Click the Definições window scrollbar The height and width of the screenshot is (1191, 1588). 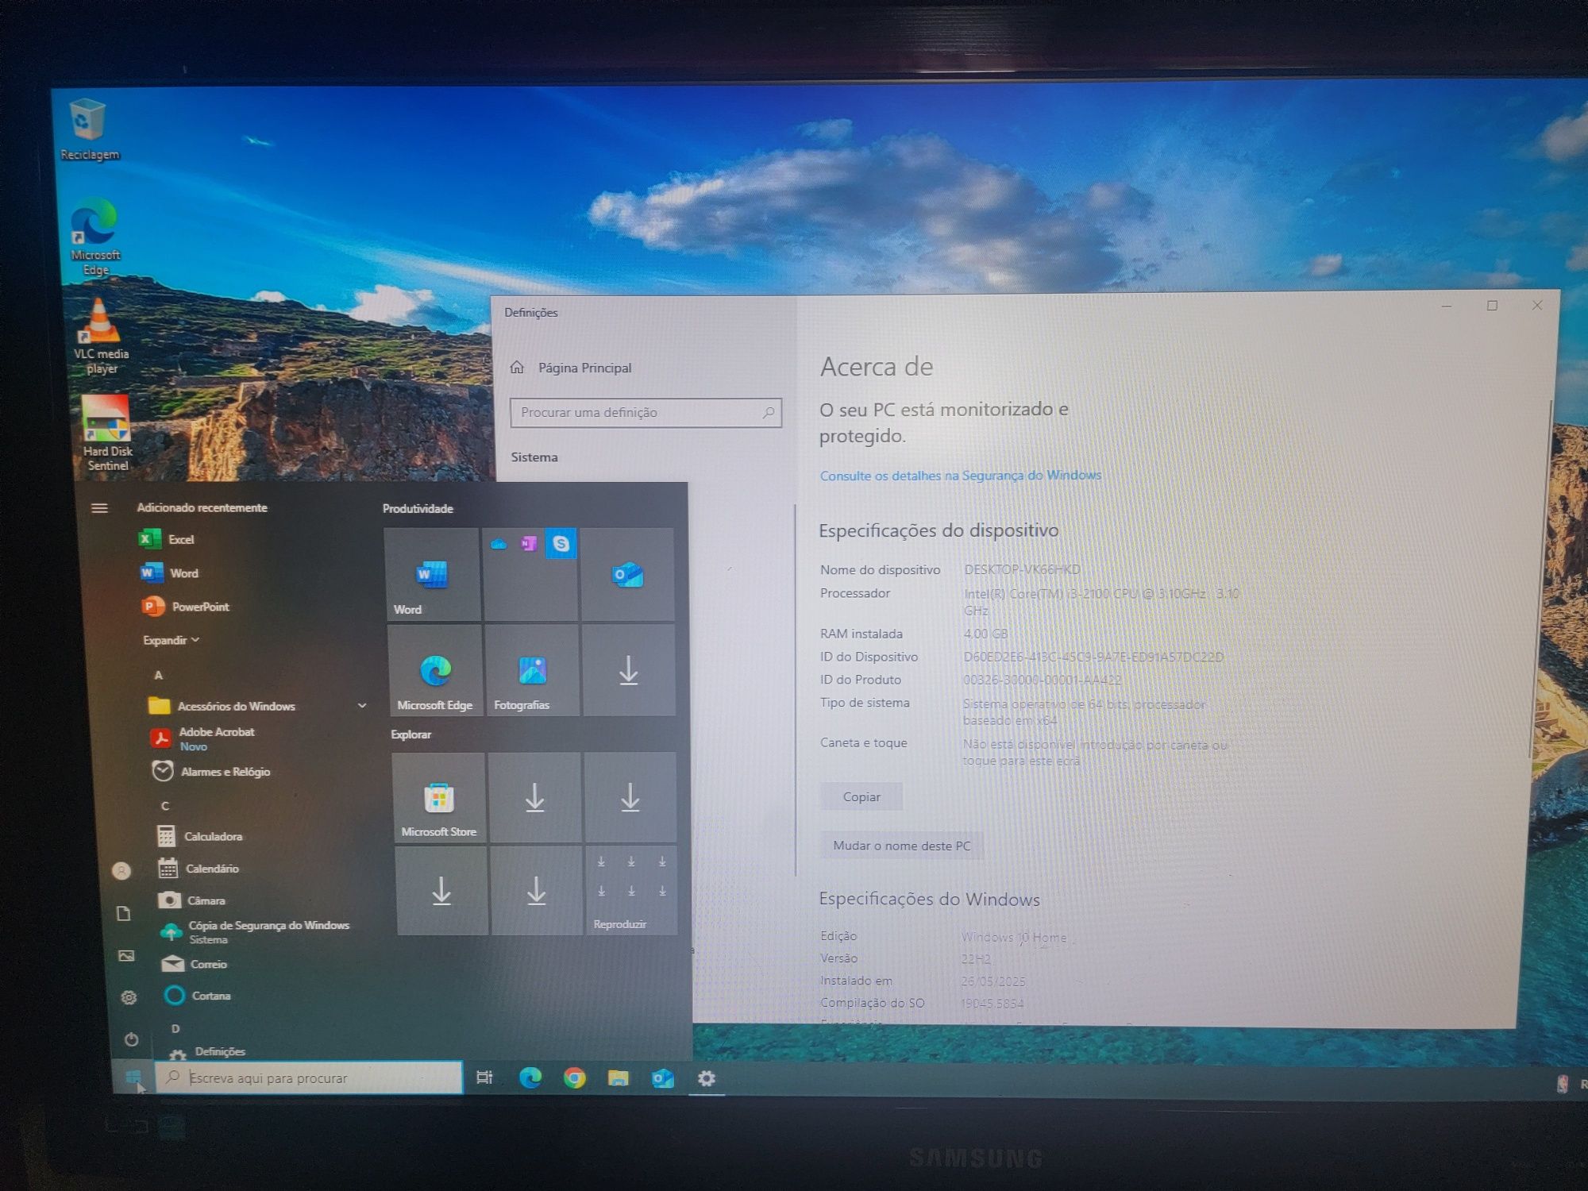1542,580
